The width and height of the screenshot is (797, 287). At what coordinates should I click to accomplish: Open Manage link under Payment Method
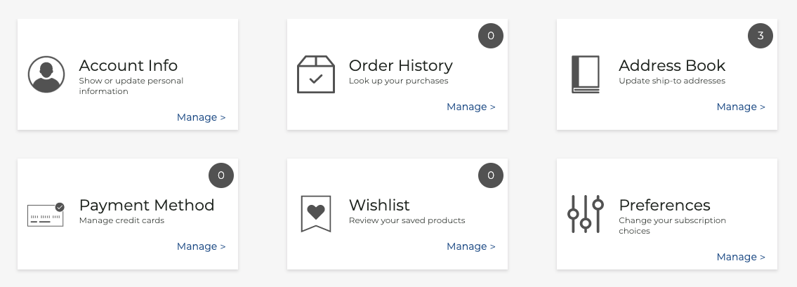point(202,246)
